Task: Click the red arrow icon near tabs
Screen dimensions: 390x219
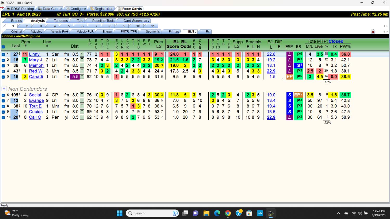Action: pos(373,32)
